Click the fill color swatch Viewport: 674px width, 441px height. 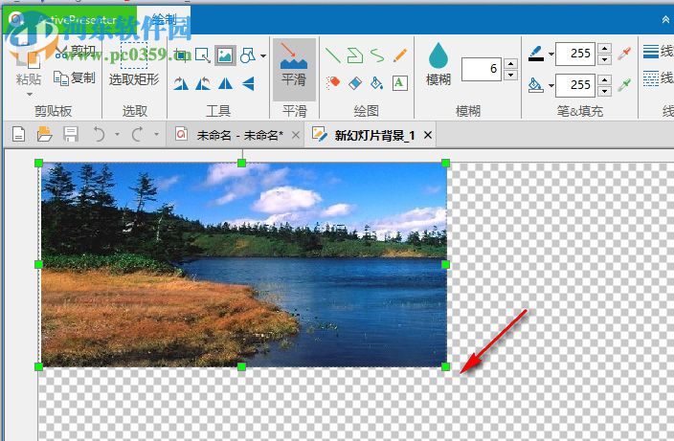coord(535,85)
